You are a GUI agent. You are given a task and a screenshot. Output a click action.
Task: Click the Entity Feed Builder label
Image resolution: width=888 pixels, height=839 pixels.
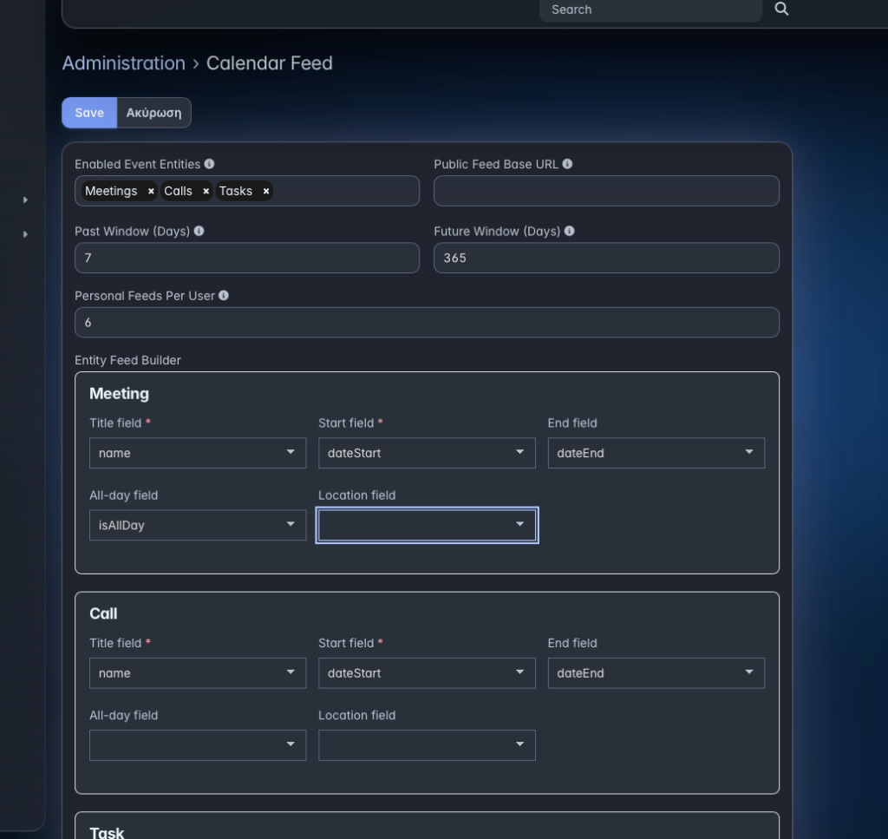tap(127, 360)
